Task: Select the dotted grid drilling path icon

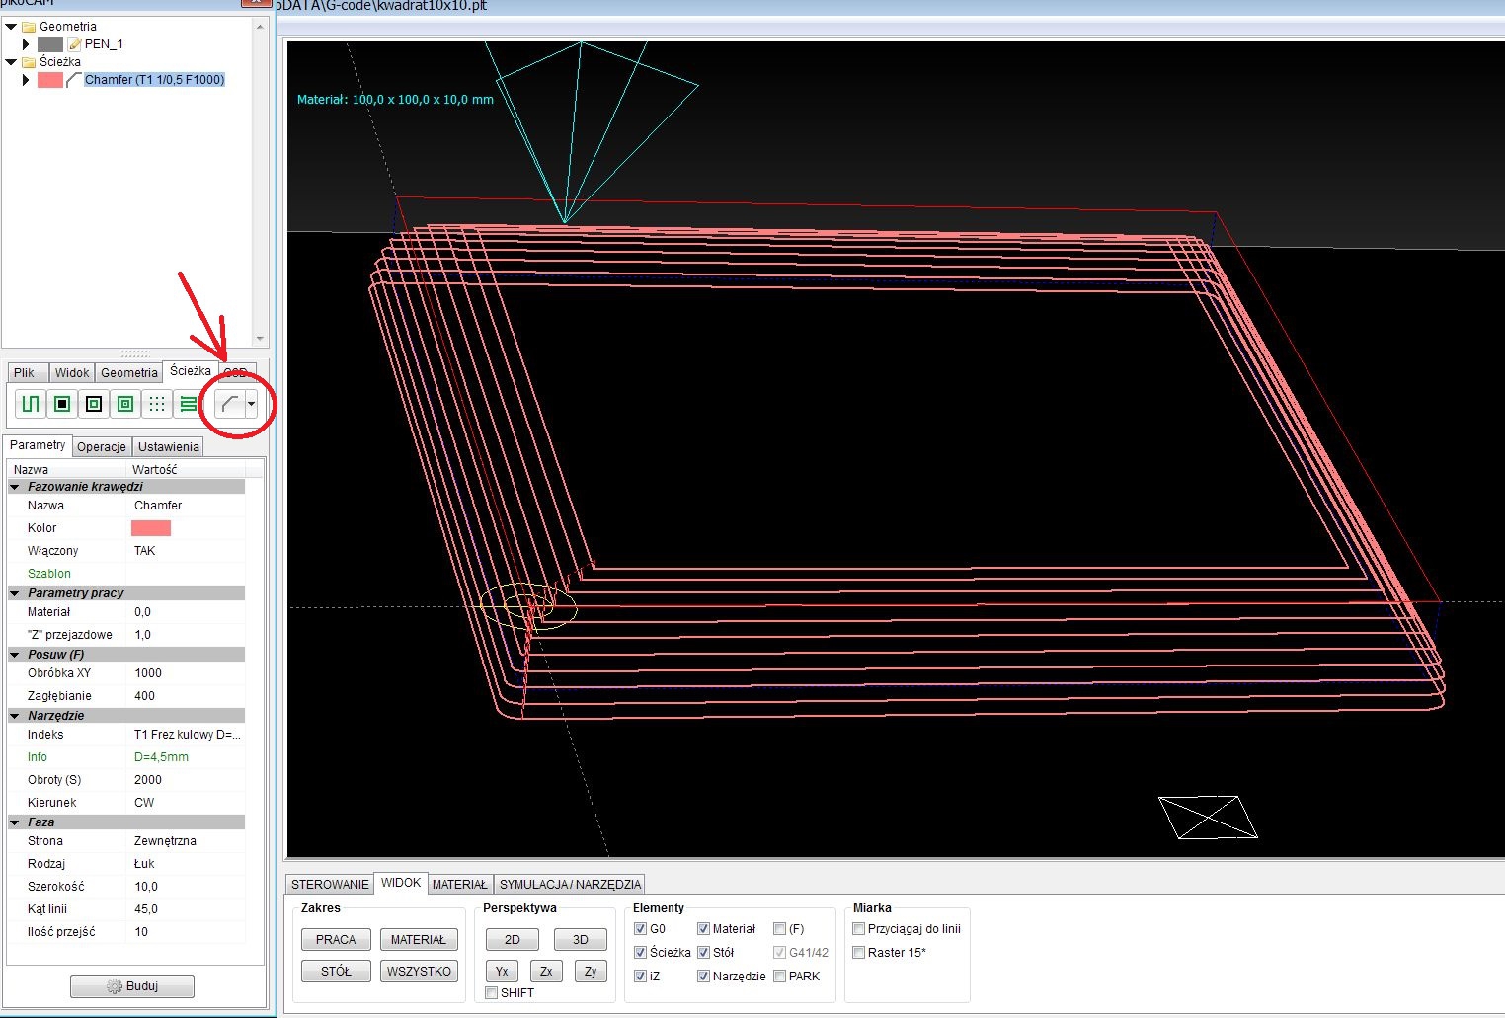Action: 157,404
